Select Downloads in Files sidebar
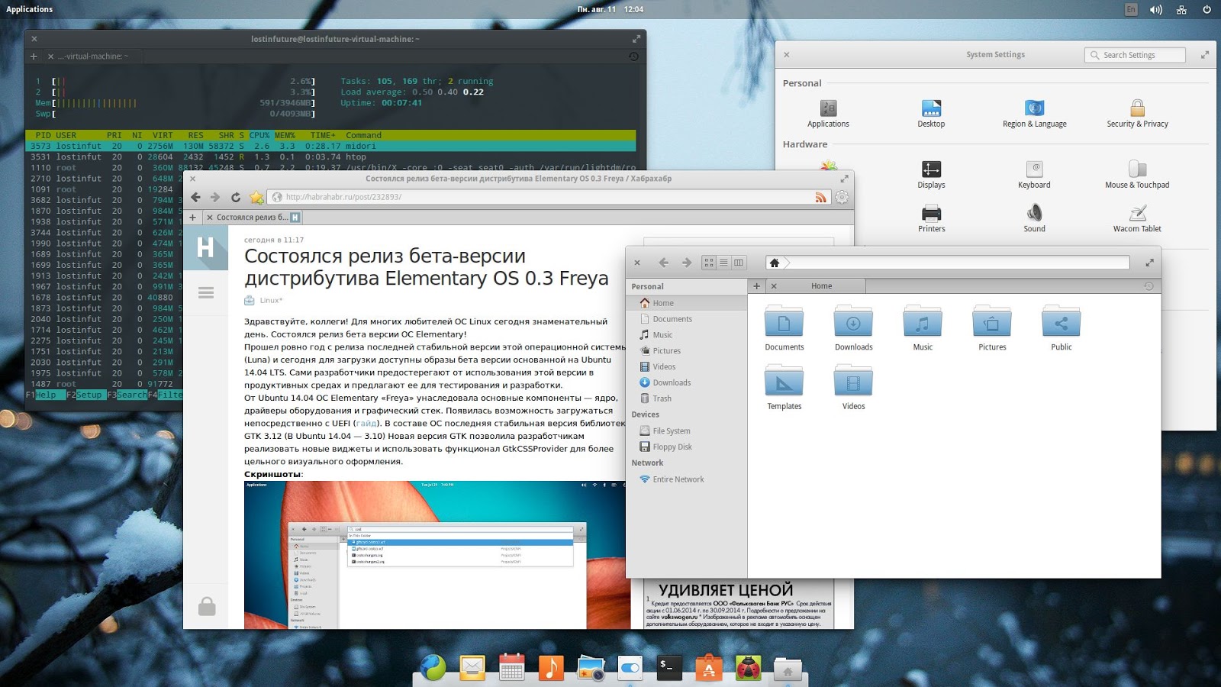This screenshot has height=687, width=1221. coord(686,383)
